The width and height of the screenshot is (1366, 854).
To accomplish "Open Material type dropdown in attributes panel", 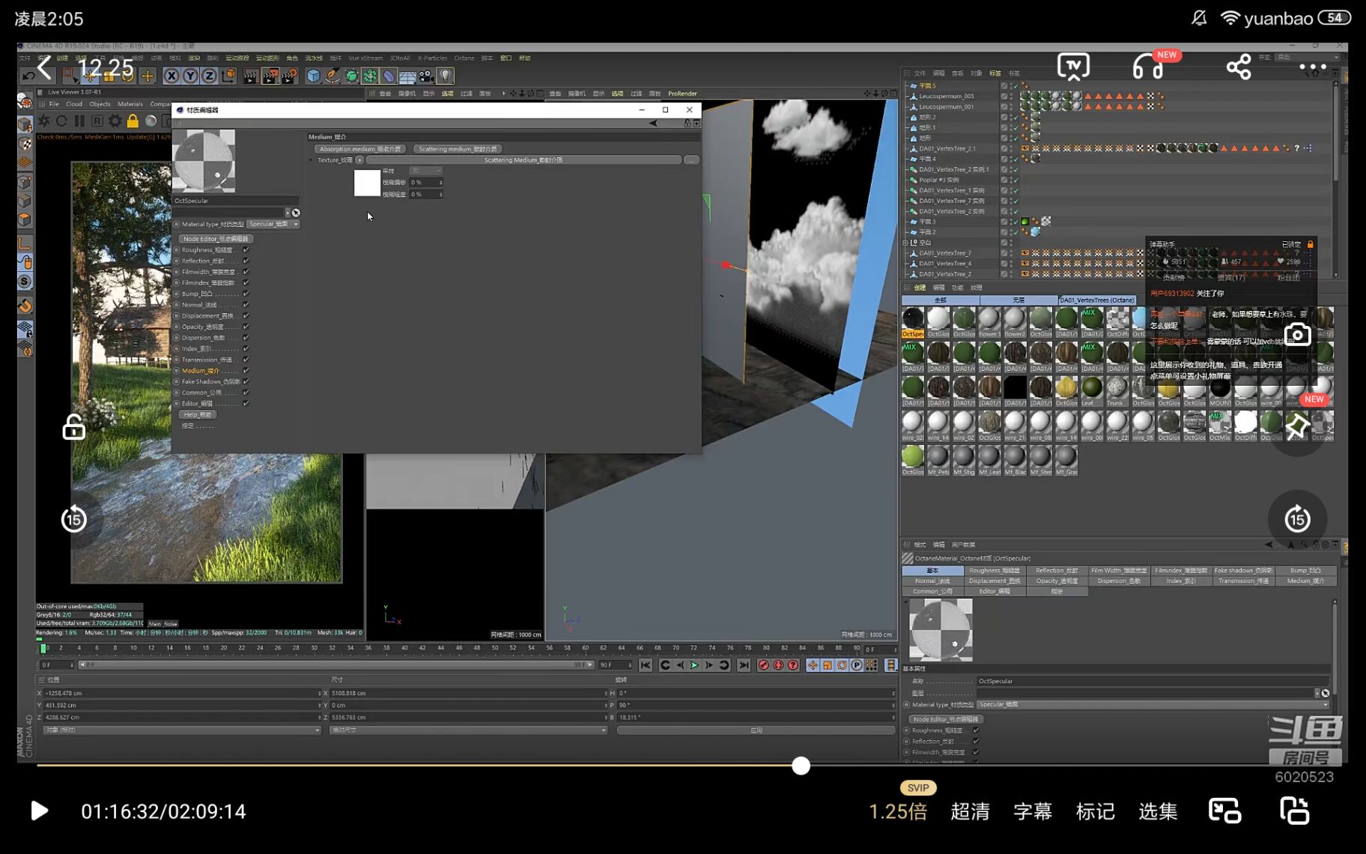I will (1153, 704).
